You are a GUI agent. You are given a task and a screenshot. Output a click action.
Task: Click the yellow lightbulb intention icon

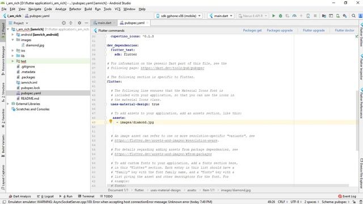(111, 121)
